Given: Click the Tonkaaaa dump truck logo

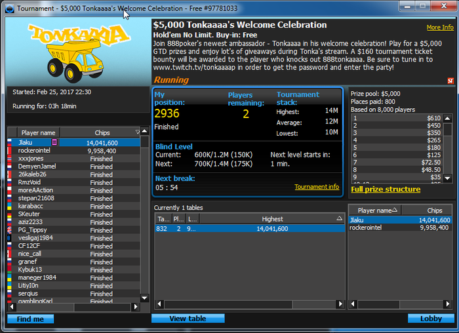Looking at the screenshot, I should tap(78, 52).
